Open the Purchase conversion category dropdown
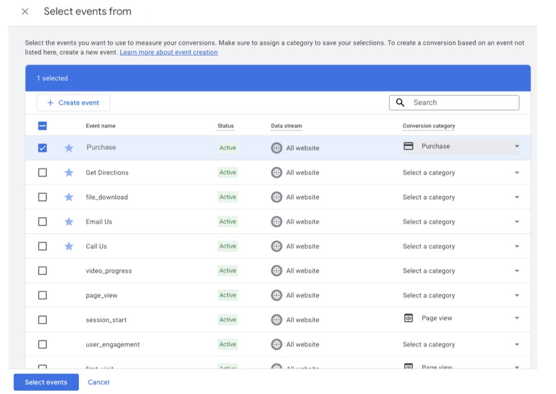Viewport: 556px width, 394px height. 461,147
